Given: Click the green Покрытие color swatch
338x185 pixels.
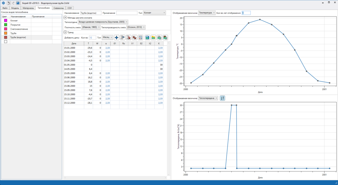Looking at the screenshot, I should click(6, 25).
